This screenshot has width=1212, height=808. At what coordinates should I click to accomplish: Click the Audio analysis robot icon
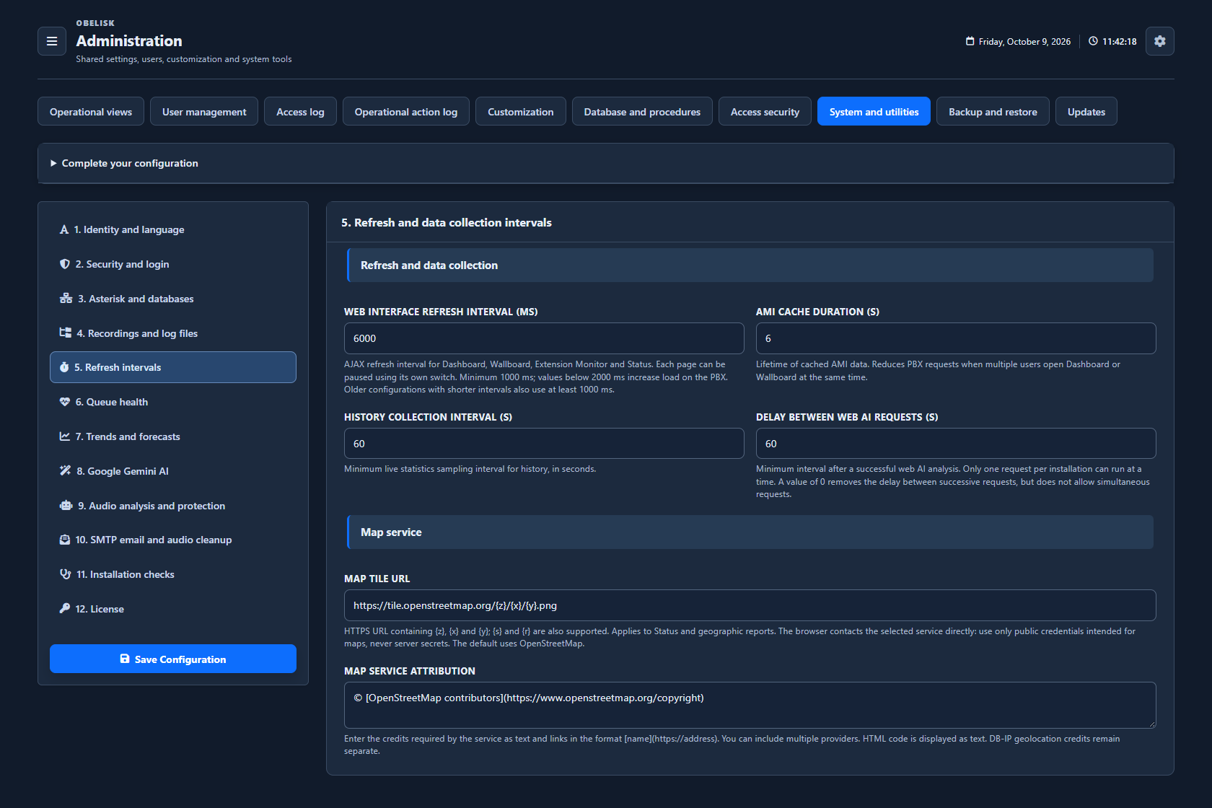tap(66, 505)
